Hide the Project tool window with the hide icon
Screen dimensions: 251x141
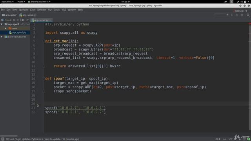click(x=27, y=20)
